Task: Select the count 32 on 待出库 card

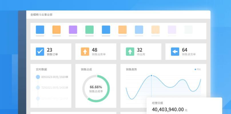Action: 140,50
